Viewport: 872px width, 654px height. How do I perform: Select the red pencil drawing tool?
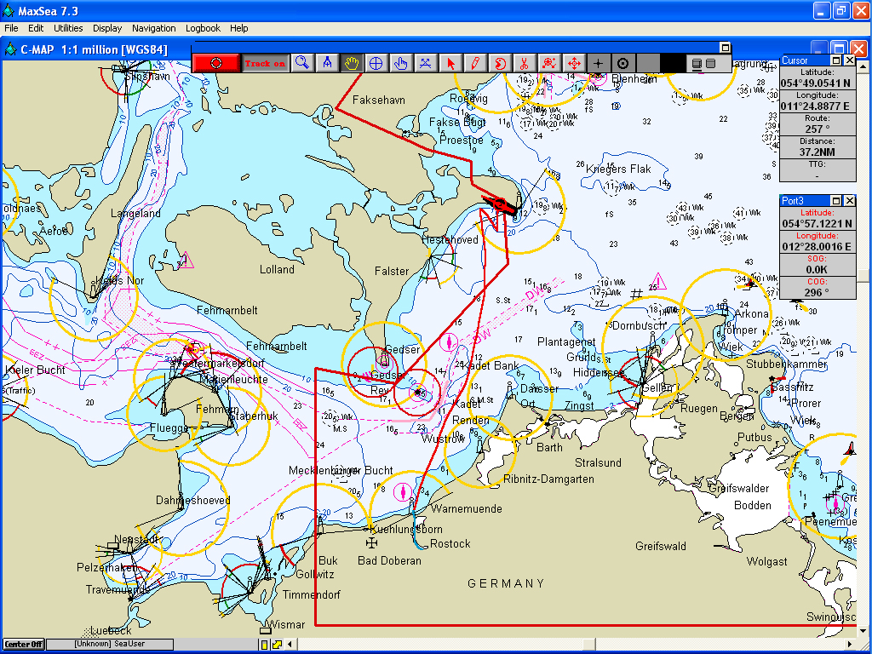pyautogui.click(x=475, y=63)
